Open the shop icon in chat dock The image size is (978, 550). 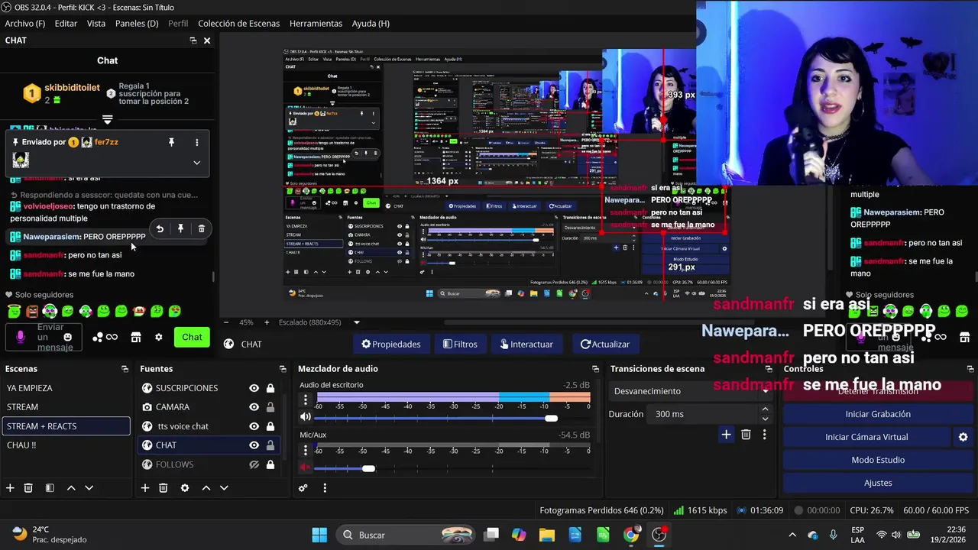click(x=136, y=337)
